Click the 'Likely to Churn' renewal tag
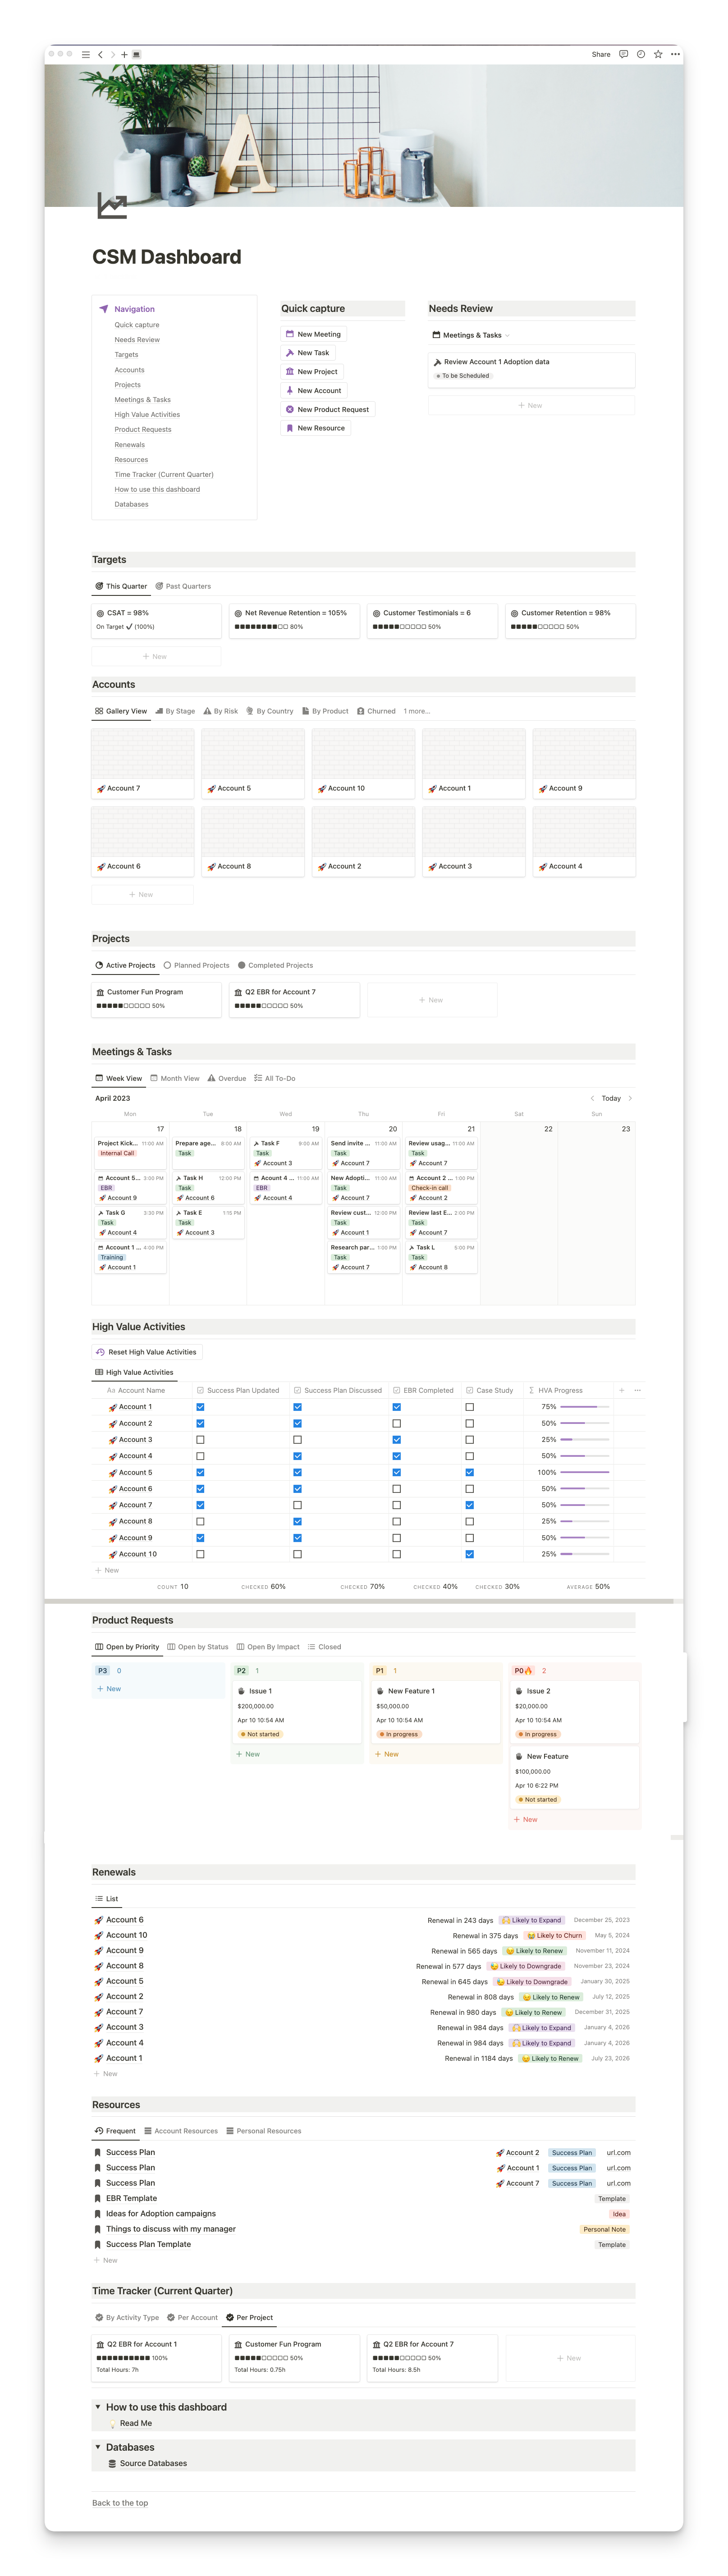 555,1935
